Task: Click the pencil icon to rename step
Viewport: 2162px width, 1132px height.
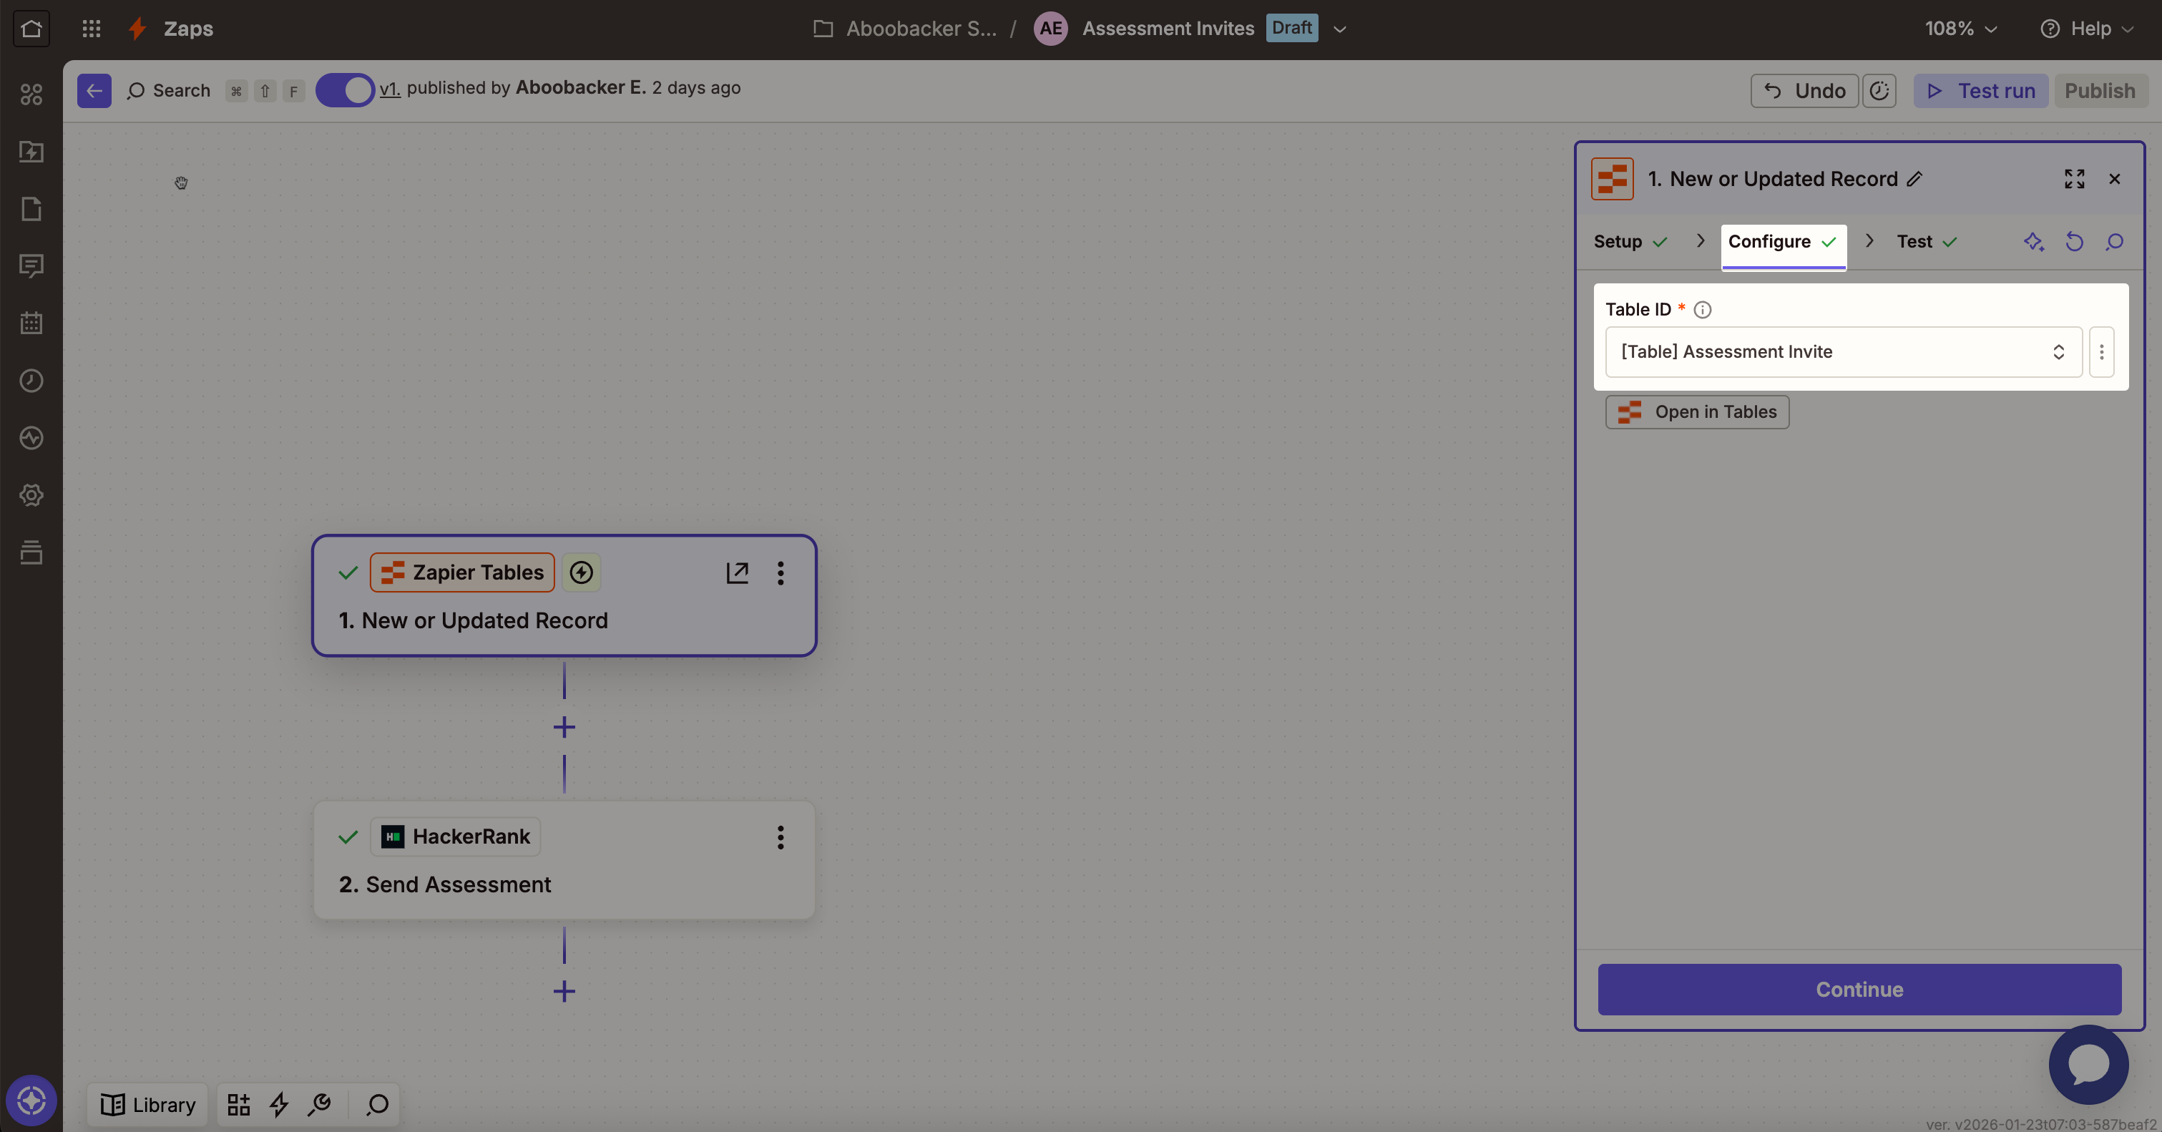Action: tap(1914, 179)
